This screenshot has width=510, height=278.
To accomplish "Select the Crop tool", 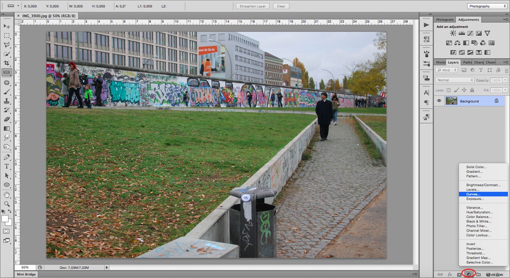I will click(x=7, y=63).
